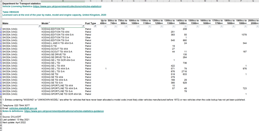
Task: Select column B header
Action: click(63, 1)
